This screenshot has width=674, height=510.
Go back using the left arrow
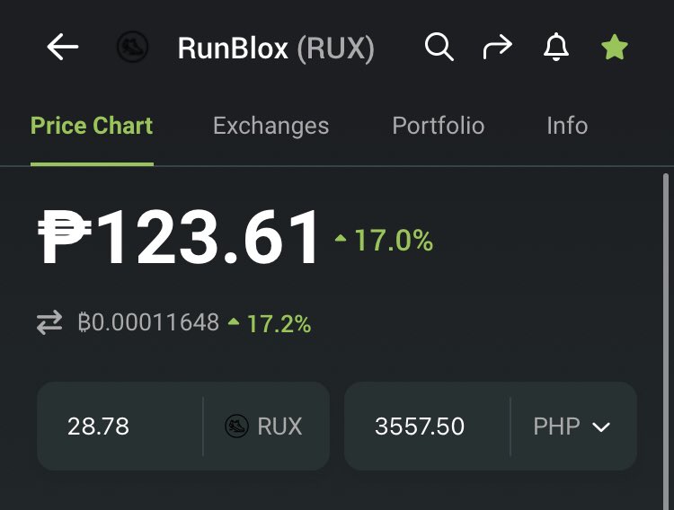(62, 47)
